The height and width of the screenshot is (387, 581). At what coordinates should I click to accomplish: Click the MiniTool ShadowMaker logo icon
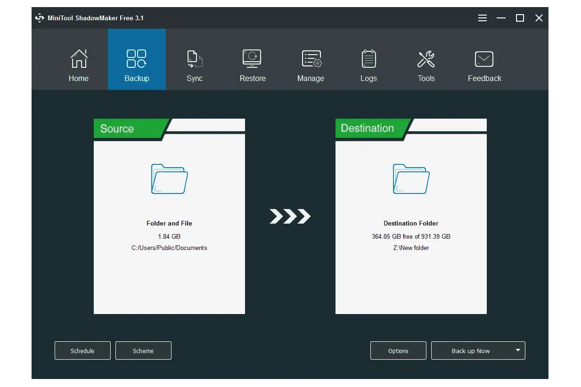pyautogui.click(x=40, y=18)
